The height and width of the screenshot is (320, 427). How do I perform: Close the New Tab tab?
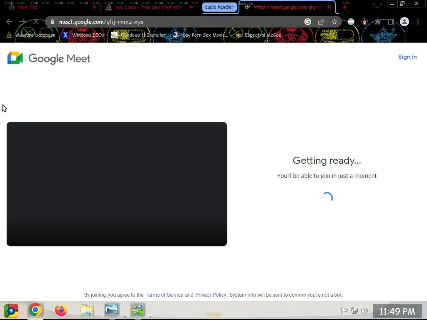94,7
